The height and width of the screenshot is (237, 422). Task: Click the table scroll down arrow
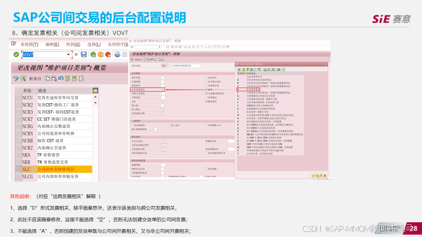click(x=95, y=103)
